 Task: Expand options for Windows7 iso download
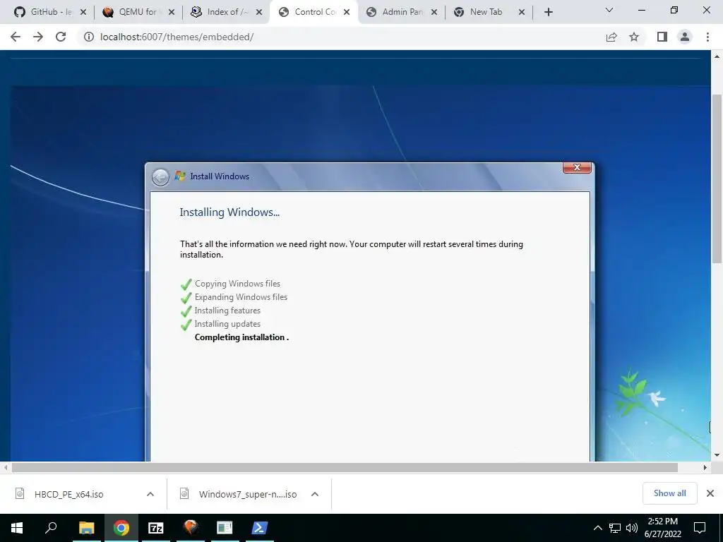point(315,494)
